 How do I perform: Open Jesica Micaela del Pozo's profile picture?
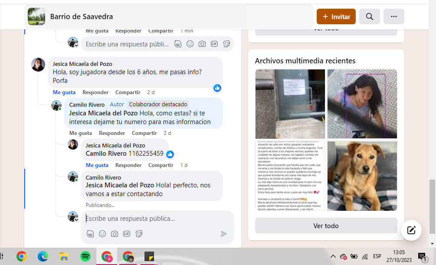(x=38, y=65)
